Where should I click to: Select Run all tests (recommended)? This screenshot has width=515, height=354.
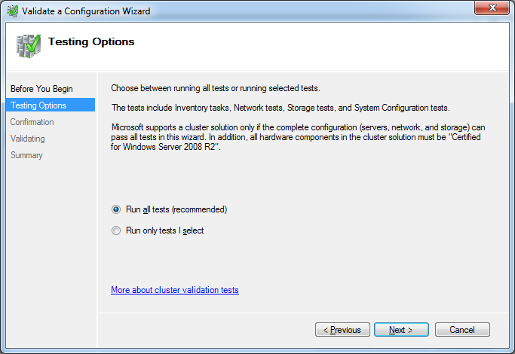pos(116,209)
